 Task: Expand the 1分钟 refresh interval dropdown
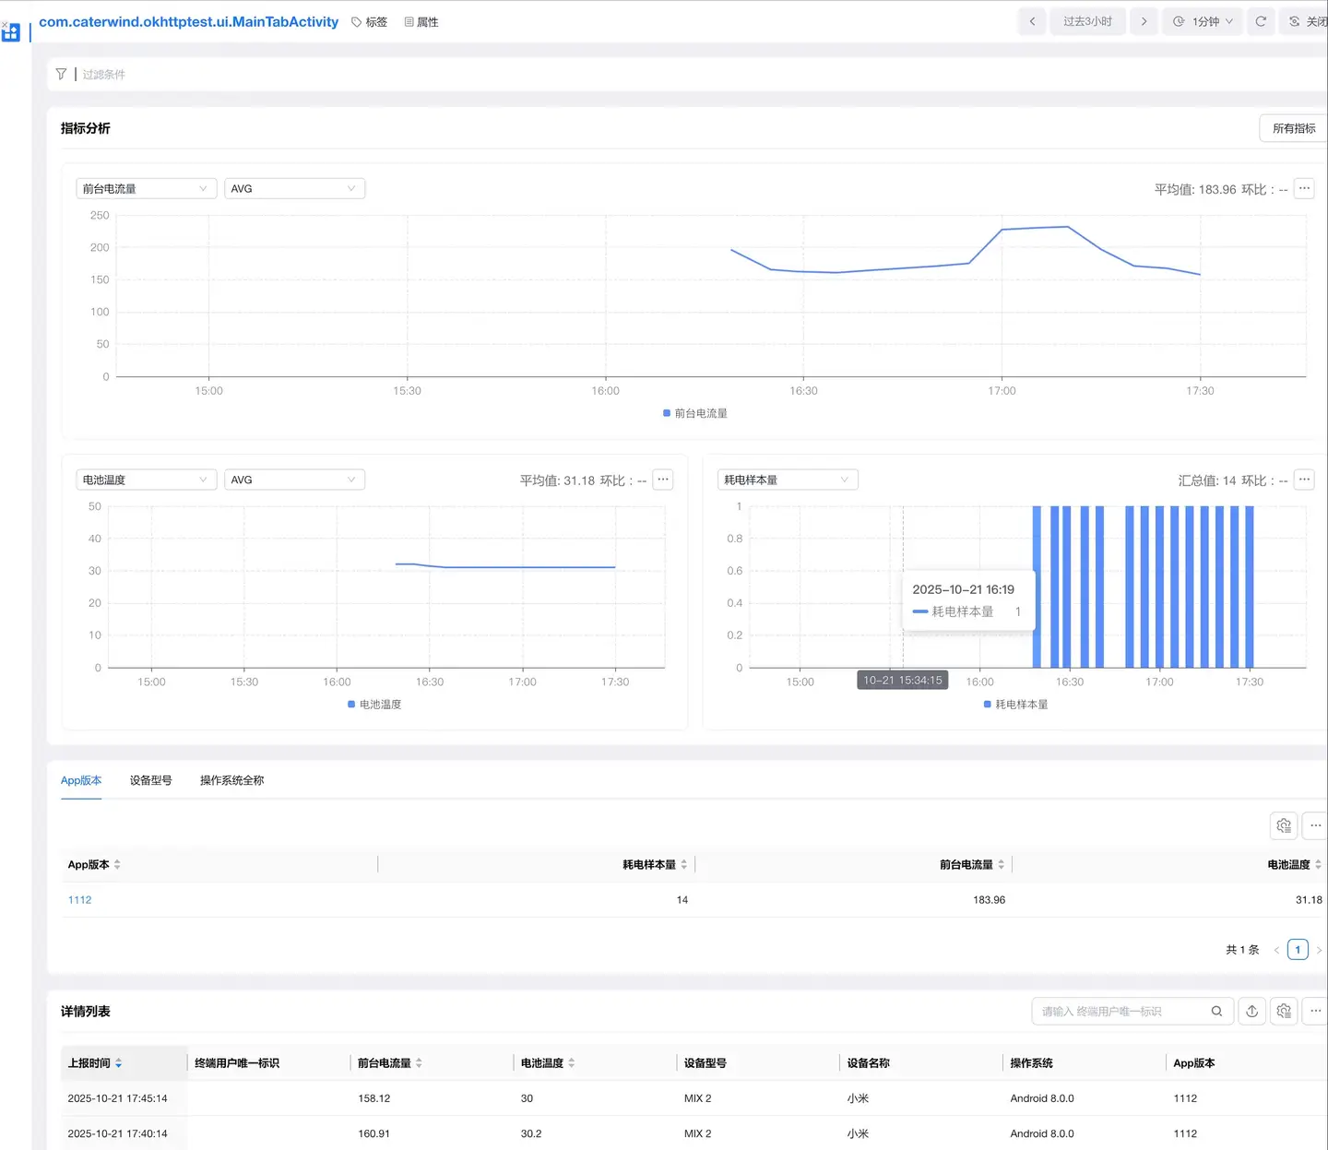(x=1203, y=21)
